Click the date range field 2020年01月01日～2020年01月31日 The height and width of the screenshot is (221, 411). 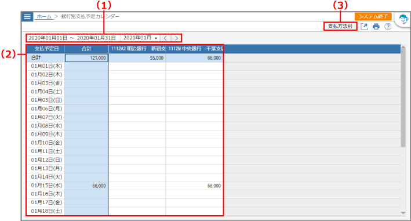[72, 38]
